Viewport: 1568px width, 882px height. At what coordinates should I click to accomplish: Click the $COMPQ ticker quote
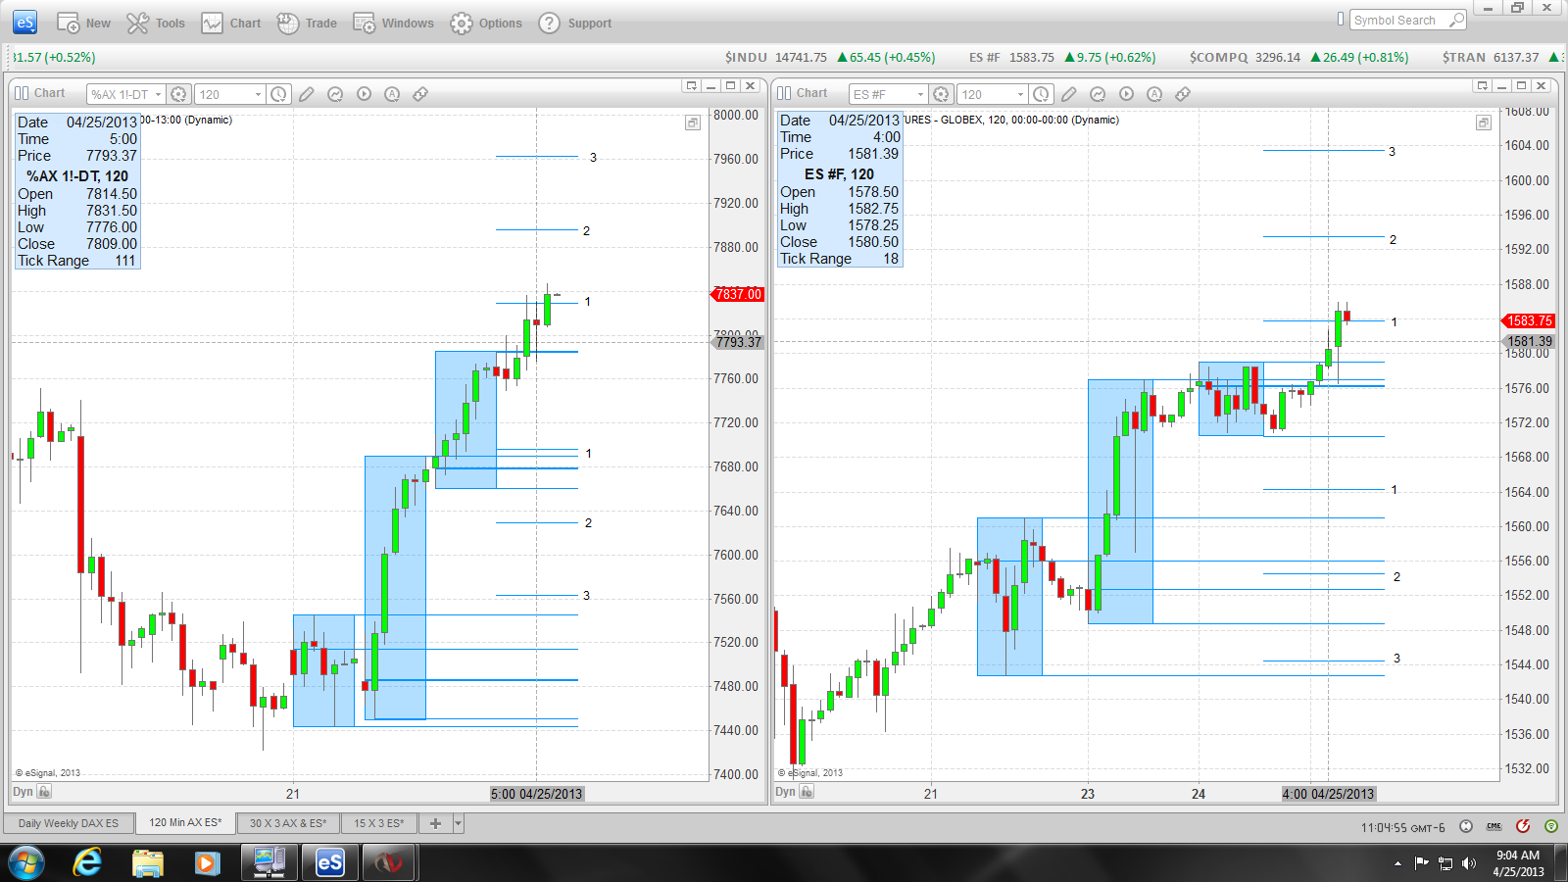coord(1299,58)
